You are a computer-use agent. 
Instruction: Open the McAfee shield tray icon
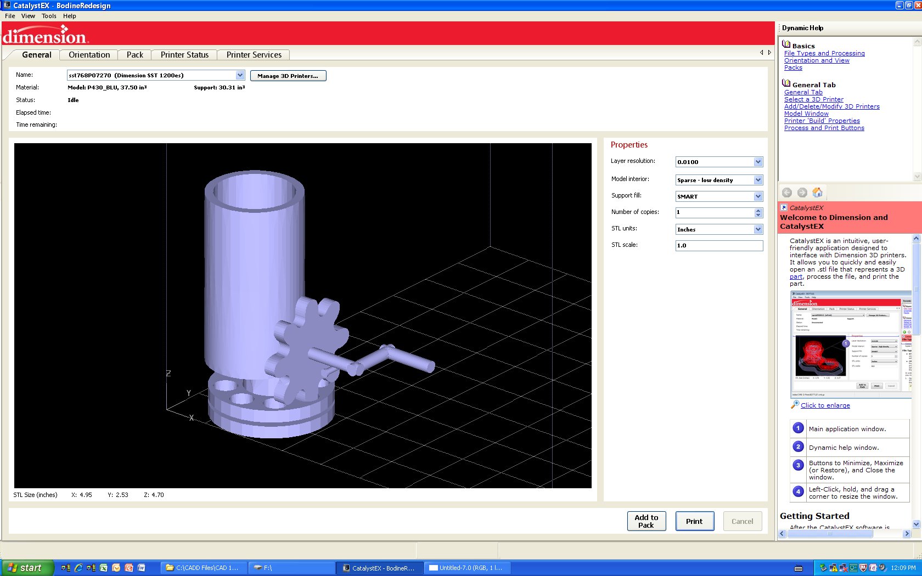(x=863, y=568)
